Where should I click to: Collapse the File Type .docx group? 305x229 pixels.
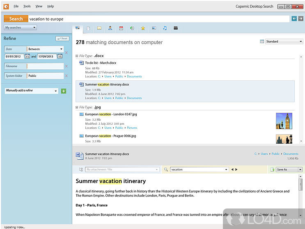[x=77, y=55]
